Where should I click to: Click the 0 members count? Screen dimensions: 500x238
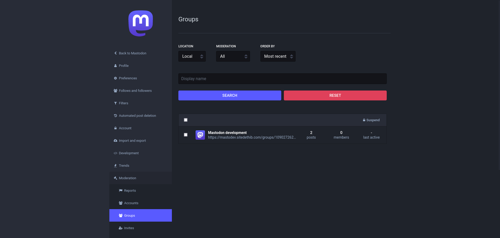click(341, 135)
